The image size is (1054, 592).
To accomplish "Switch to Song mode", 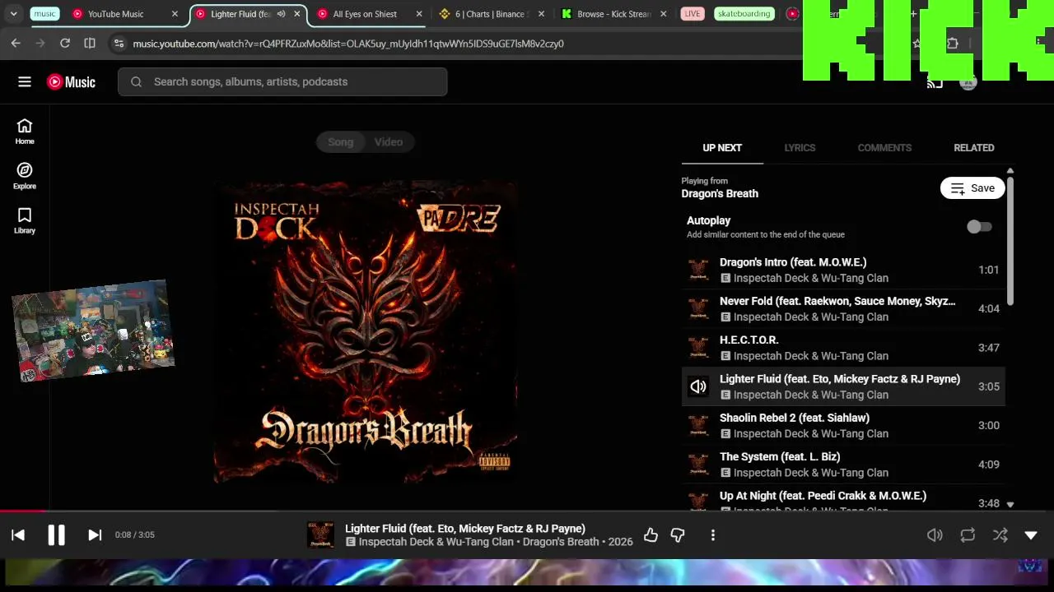I will pyautogui.click(x=341, y=142).
